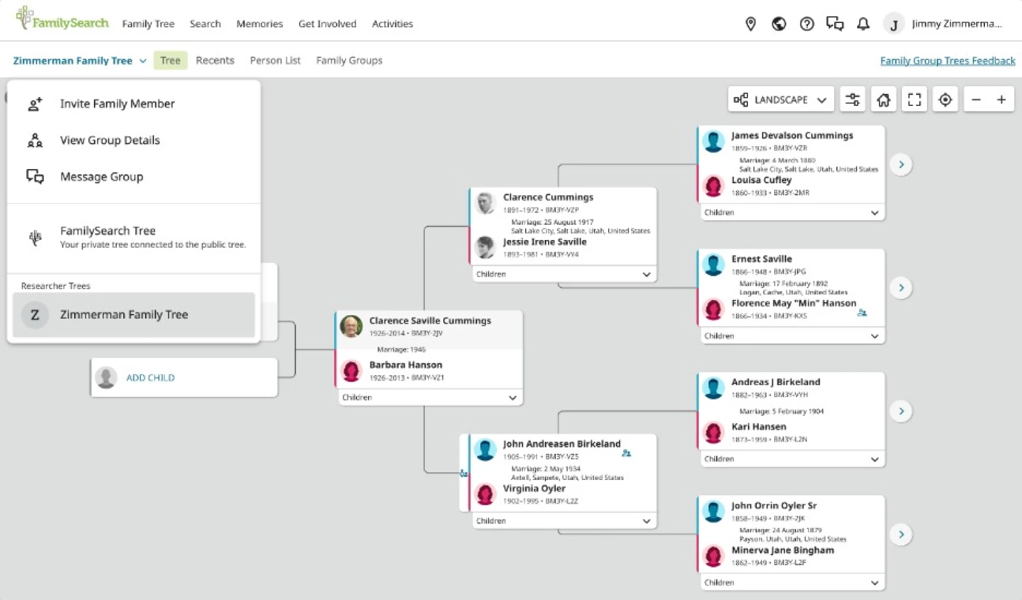
Task: Select the Tree tab
Action: (x=170, y=61)
